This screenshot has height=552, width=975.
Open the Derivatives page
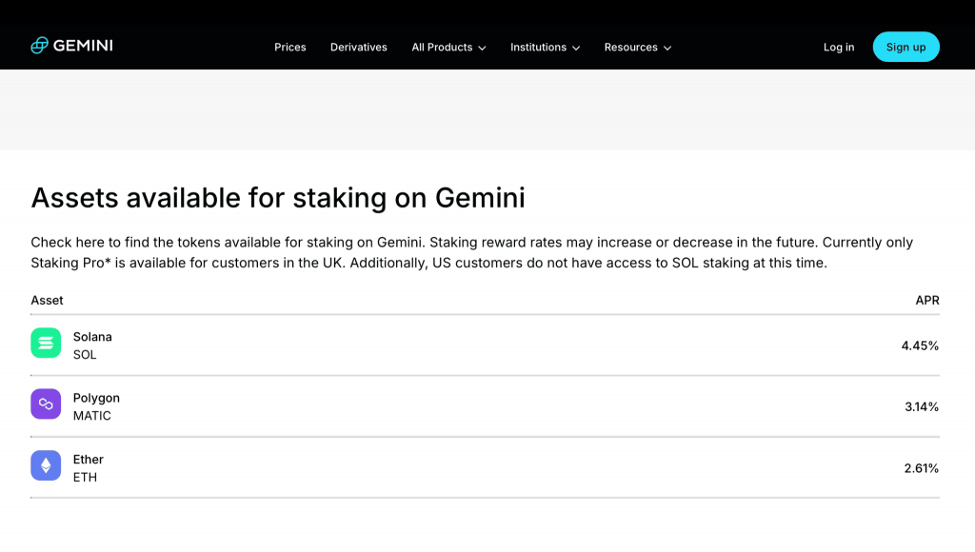(x=359, y=48)
